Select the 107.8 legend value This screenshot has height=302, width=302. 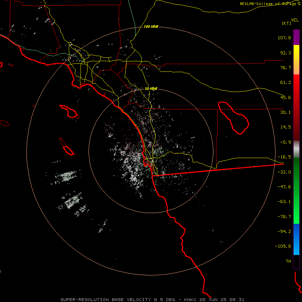pos(284,38)
